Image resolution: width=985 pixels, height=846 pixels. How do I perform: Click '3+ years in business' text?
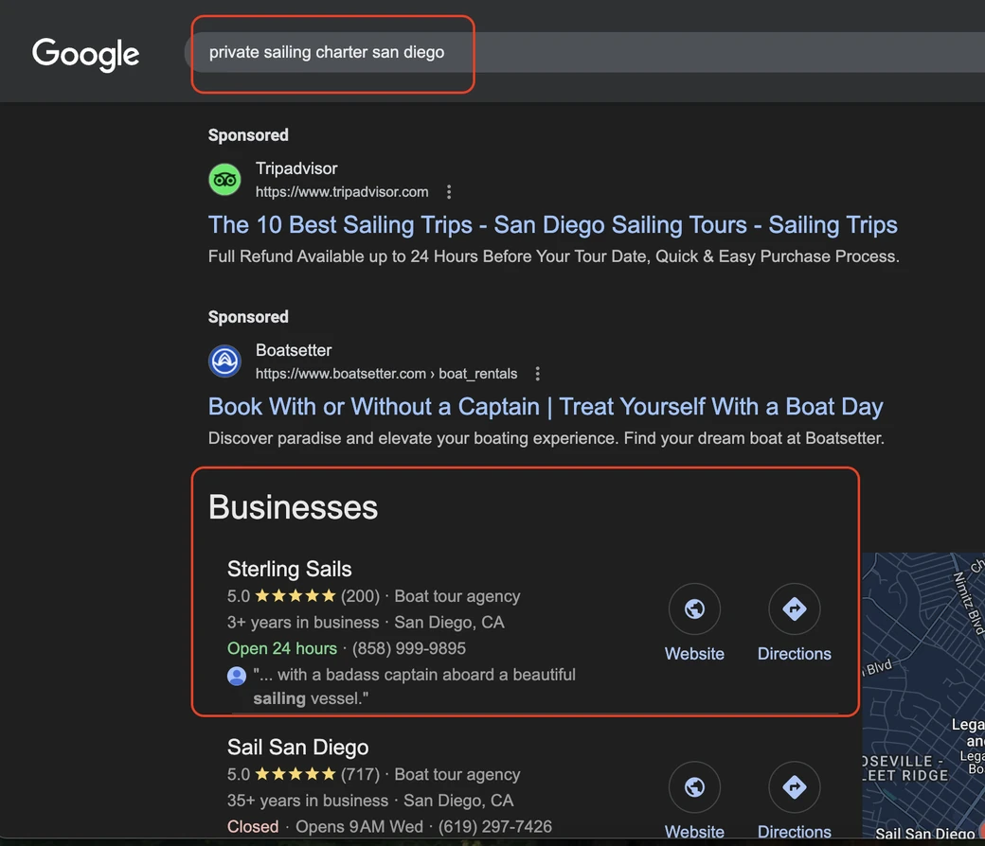[303, 622]
